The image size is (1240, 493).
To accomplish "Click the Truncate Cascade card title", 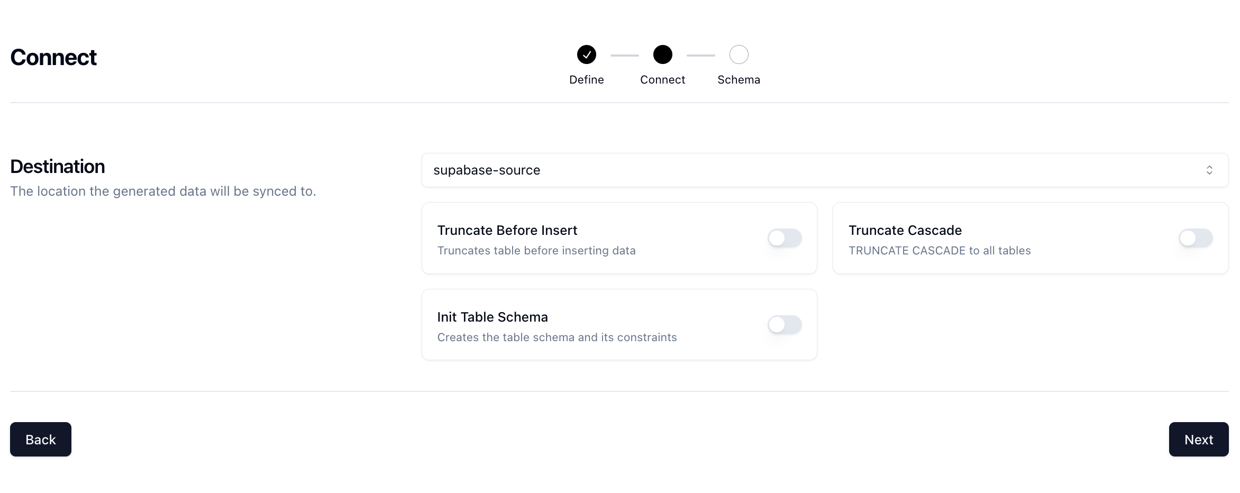I will pyautogui.click(x=905, y=230).
